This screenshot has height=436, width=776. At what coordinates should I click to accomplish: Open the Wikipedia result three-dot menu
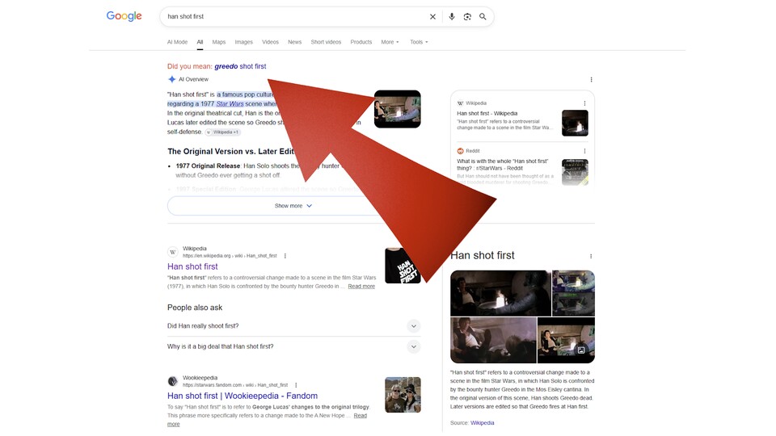285,256
